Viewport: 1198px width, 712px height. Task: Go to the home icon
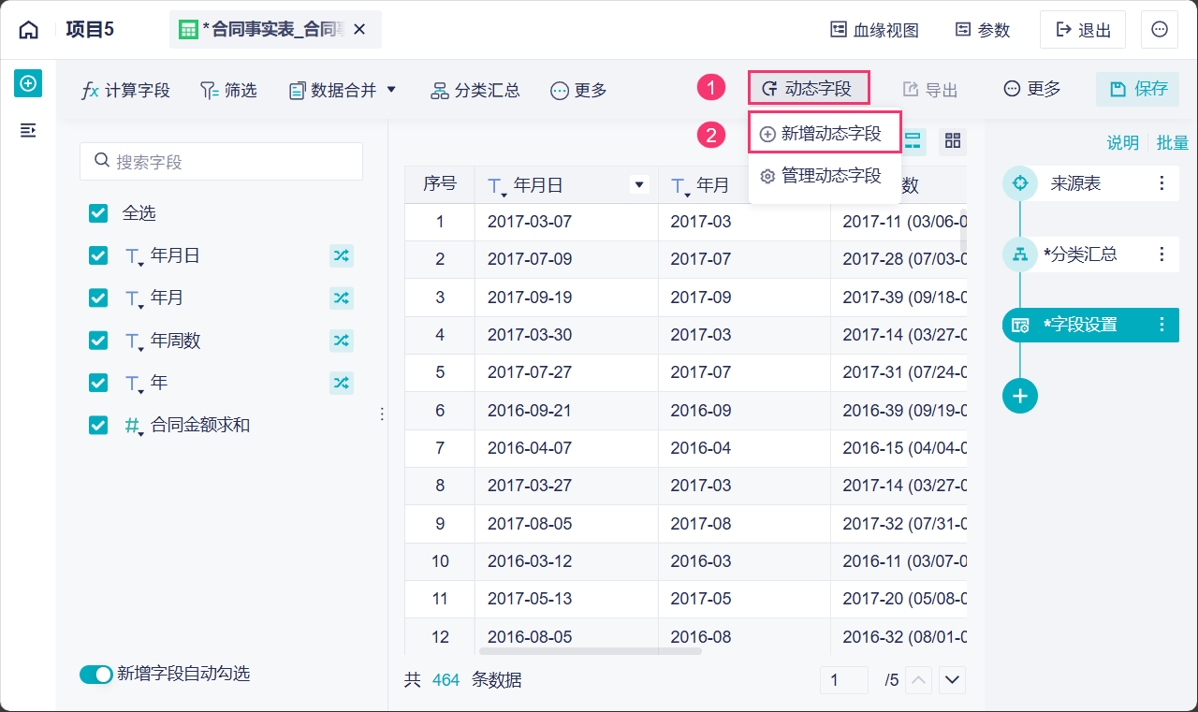click(29, 29)
